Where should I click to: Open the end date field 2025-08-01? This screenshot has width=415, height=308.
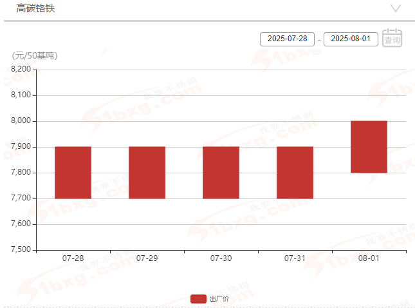pos(351,39)
